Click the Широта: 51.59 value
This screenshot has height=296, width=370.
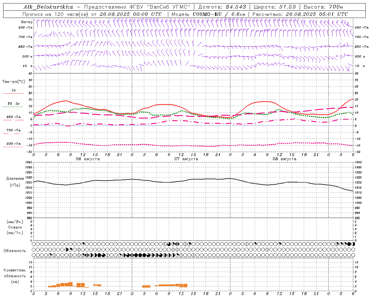point(275,7)
